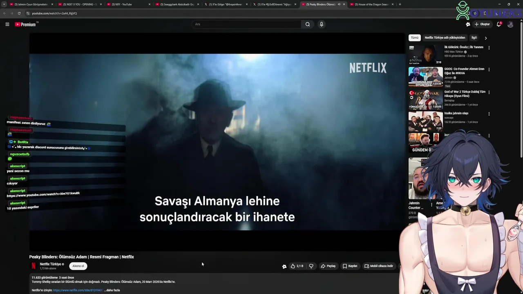The width and height of the screenshot is (523, 294).
Task: Show more filter chips with right arrow
Action: (x=485, y=38)
